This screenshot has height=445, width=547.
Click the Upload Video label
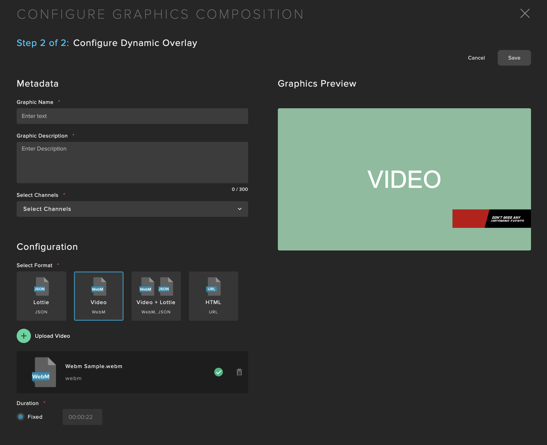point(52,336)
